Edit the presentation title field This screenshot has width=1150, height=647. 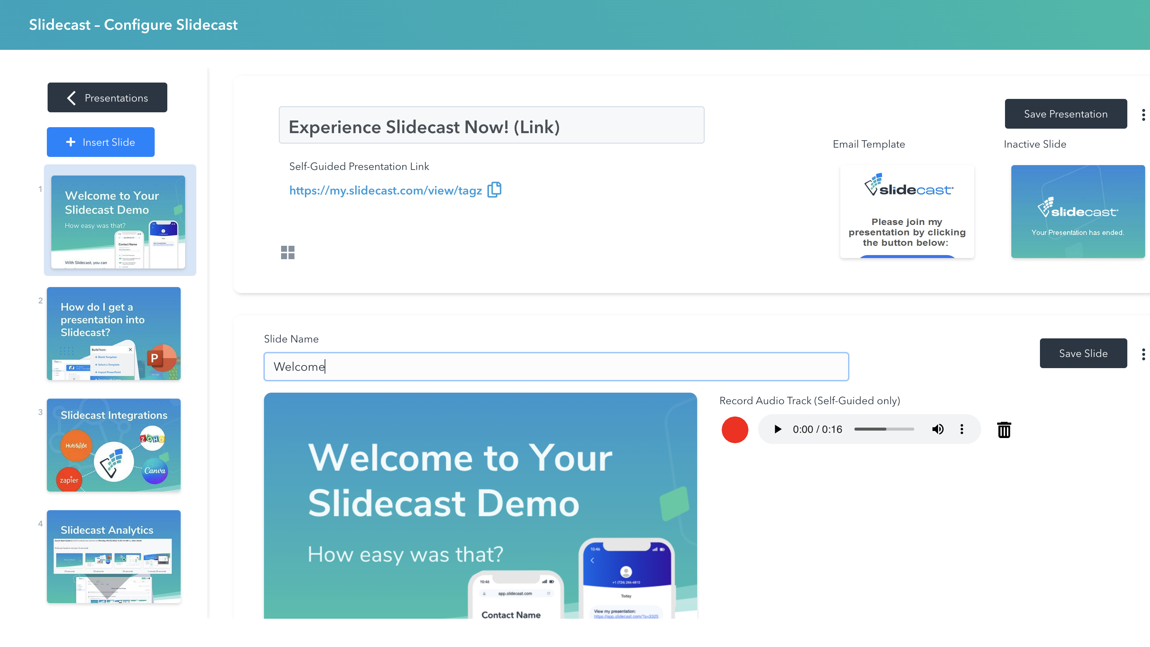[x=492, y=125]
